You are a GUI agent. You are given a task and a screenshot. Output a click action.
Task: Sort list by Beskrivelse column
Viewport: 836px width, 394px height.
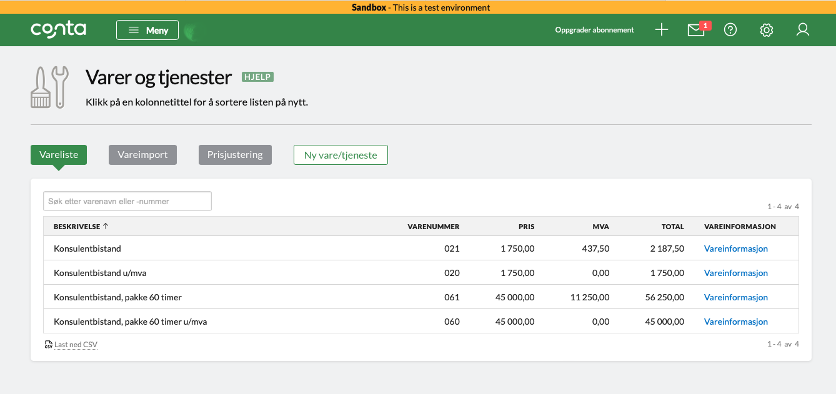pyautogui.click(x=80, y=227)
